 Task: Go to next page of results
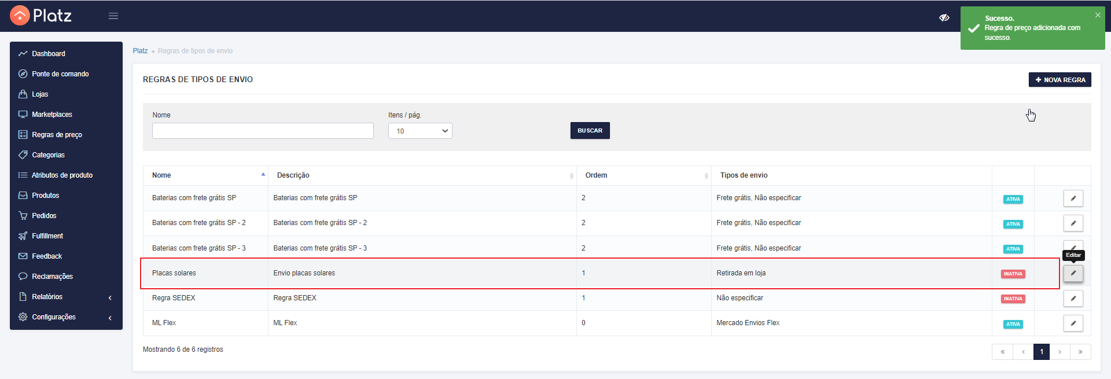[1060, 352]
